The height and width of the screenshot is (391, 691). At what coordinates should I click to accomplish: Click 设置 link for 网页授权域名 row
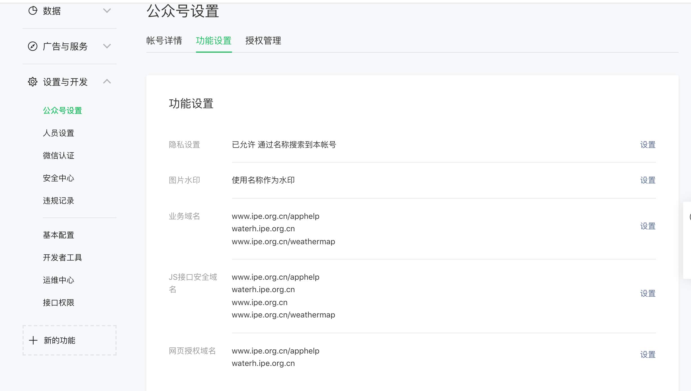(648, 355)
